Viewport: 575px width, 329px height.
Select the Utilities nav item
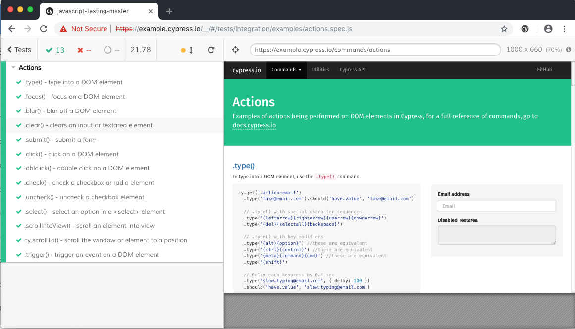(x=320, y=70)
